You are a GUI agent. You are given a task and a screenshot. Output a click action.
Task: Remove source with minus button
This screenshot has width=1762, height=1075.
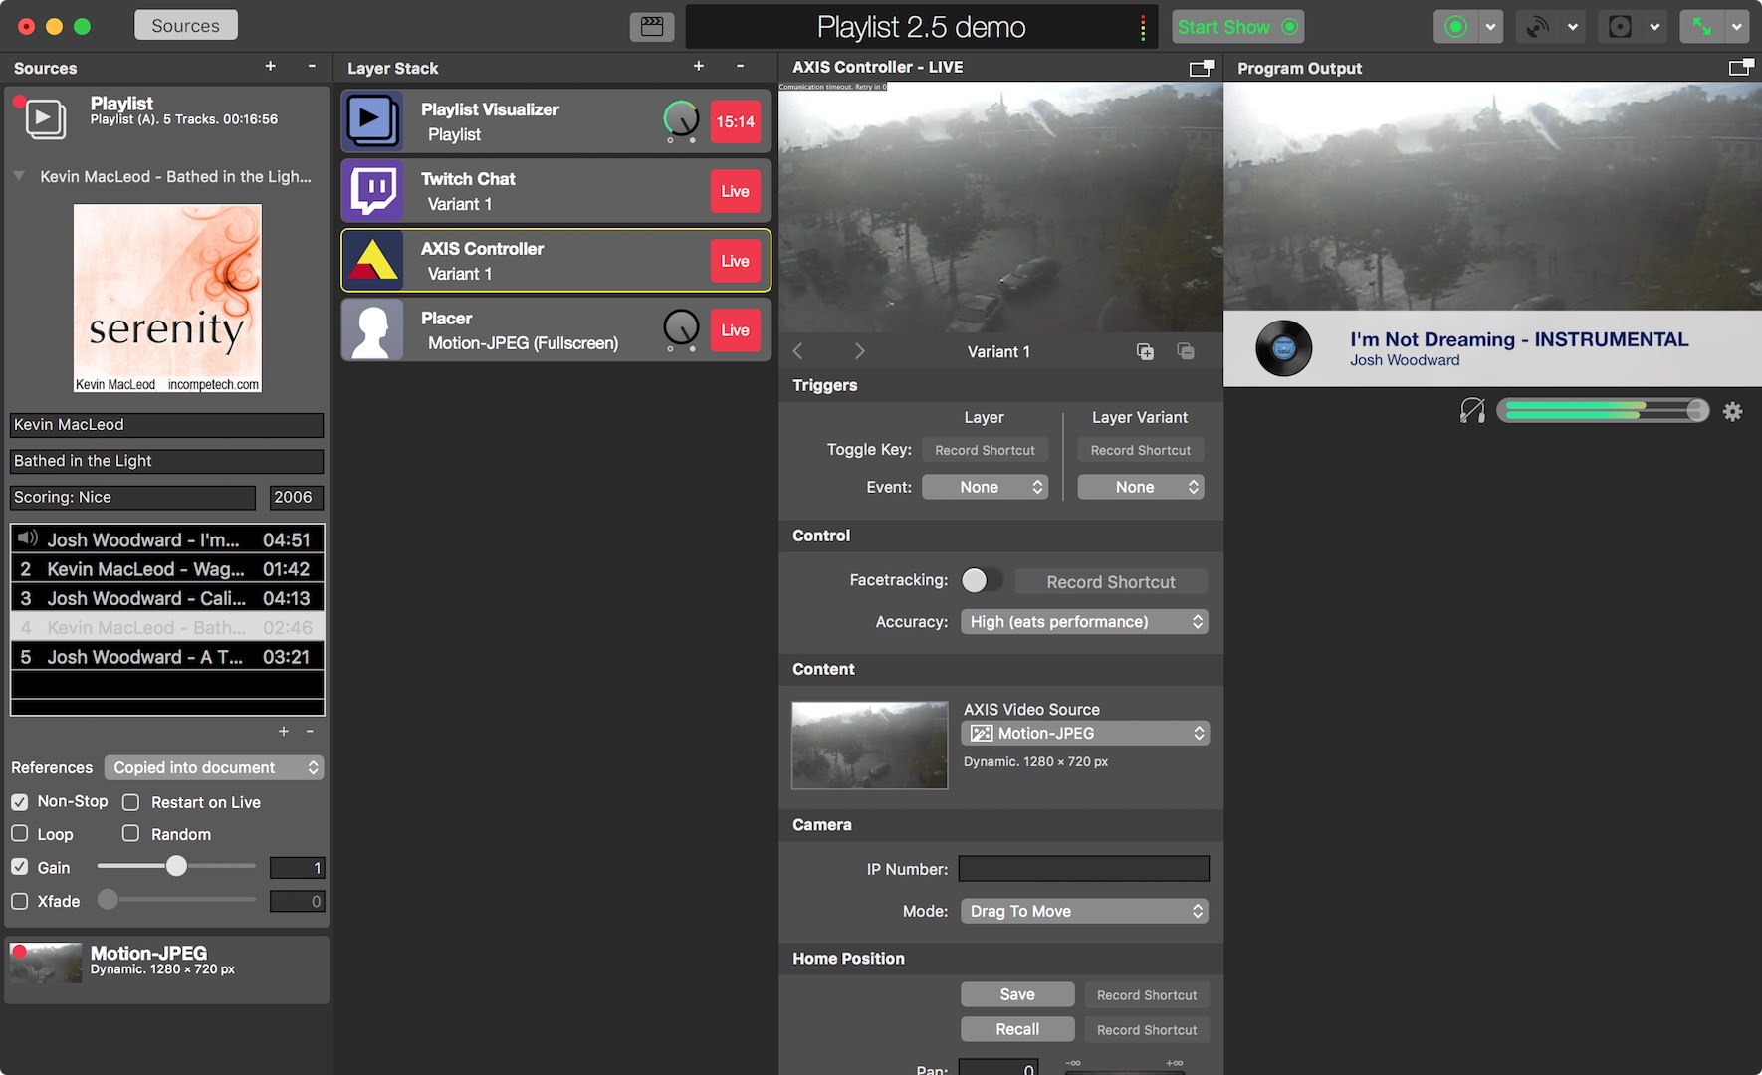pos(312,66)
